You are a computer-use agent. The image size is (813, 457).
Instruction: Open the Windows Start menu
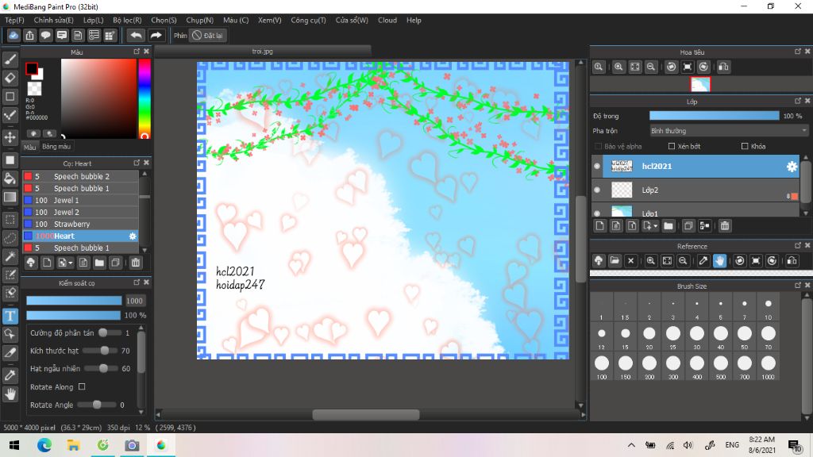point(14,445)
